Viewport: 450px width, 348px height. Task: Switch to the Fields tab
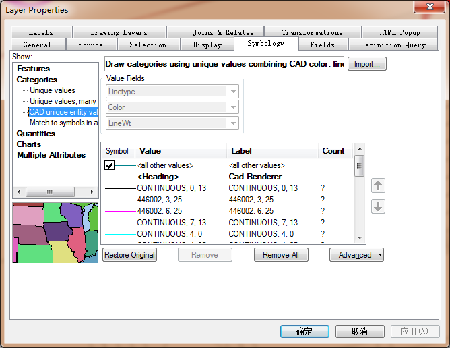coord(323,45)
